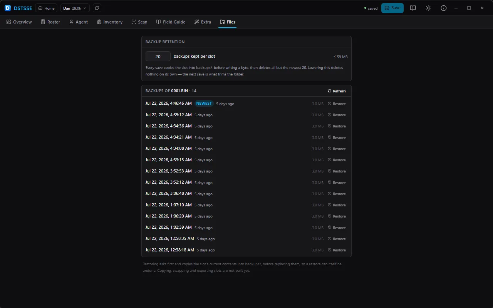Screen dimensions: 493x308
Task: Restore the 12:58:35 AM backup
Action: [337, 239]
